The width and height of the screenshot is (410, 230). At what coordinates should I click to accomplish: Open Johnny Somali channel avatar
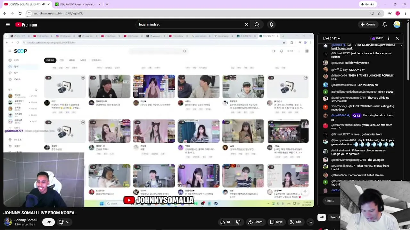pyautogui.click(x=8, y=222)
